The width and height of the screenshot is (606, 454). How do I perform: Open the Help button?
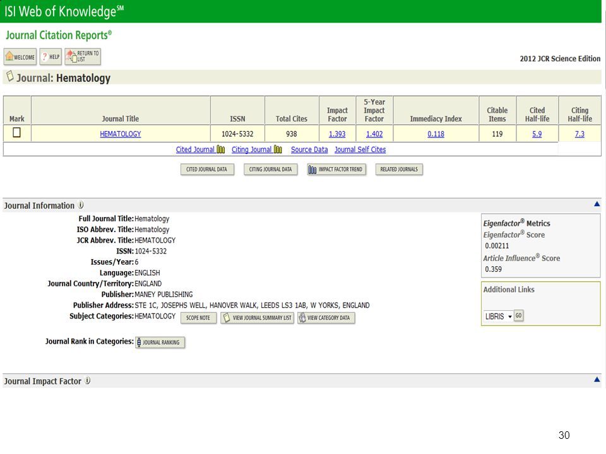point(50,57)
